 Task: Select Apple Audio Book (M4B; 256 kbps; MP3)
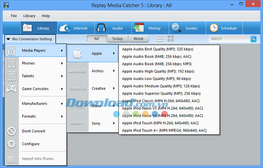[x=169, y=64]
